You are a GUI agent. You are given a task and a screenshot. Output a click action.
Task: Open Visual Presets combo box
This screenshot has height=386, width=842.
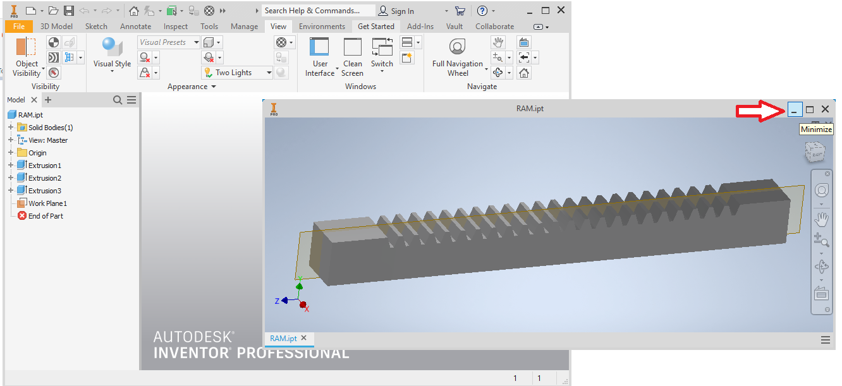pos(169,42)
